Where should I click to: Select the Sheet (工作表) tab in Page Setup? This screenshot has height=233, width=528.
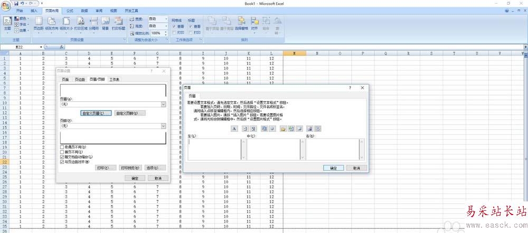(114, 80)
